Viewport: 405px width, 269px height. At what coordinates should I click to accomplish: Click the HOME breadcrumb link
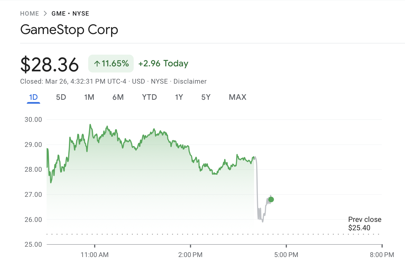tap(29, 14)
